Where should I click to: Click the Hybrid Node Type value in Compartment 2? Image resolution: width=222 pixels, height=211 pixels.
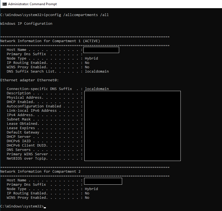(x=91, y=189)
